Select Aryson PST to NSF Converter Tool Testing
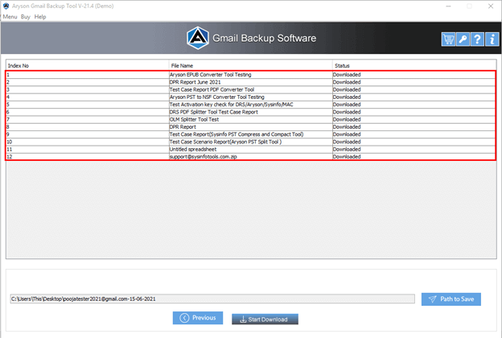Image resolution: width=502 pixels, height=338 pixels. (251, 97)
